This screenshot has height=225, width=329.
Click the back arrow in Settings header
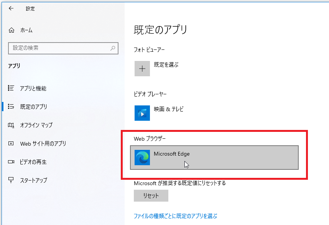[11, 8]
